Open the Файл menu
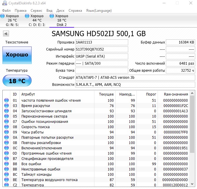Image resolution: width=197 pixels, height=189 pixels. (x=6, y=11)
